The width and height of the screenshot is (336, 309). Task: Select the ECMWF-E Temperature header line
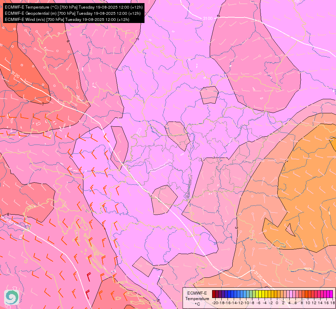(73, 7)
